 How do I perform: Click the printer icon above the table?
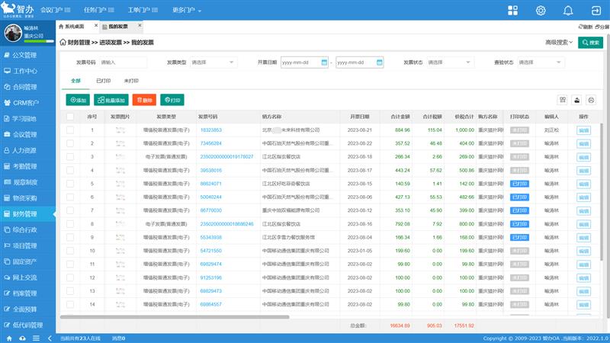[x=590, y=100]
